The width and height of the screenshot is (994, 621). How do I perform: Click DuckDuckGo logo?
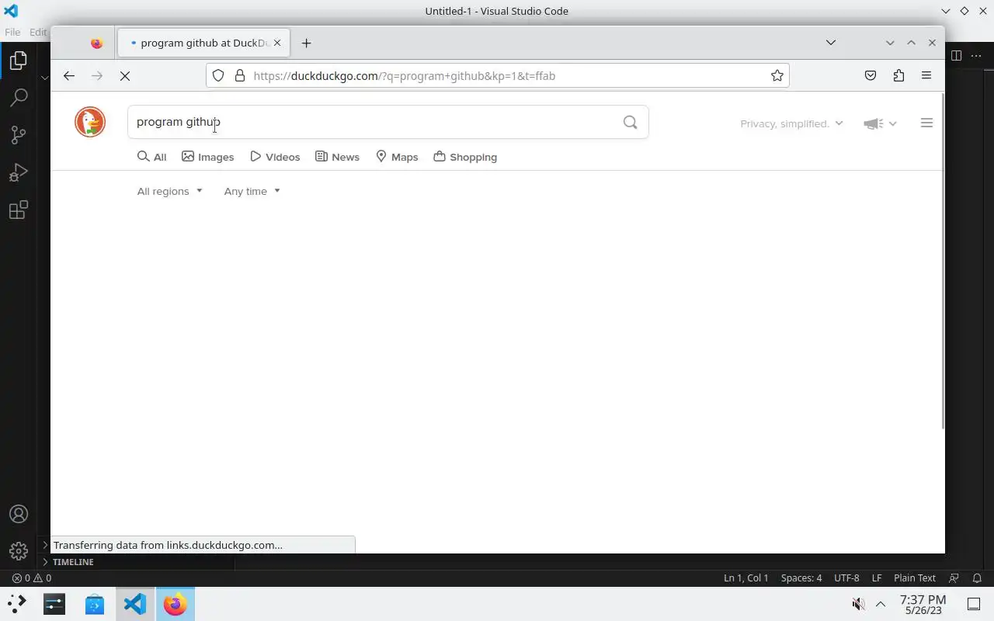[x=90, y=122]
